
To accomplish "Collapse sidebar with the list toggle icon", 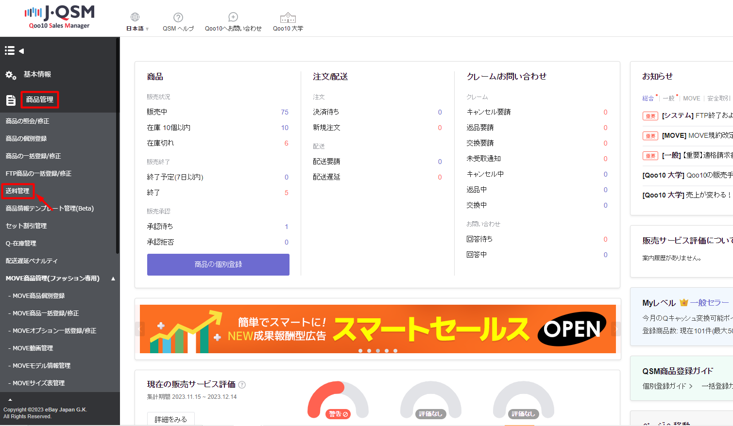I will [x=14, y=50].
